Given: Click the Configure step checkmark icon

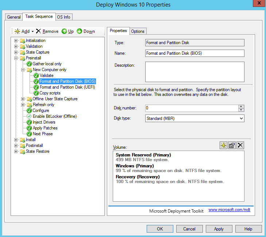Looking at the screenshot, I should click(29, 110).
